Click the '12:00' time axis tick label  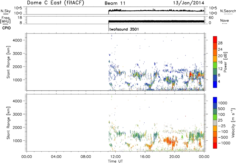115,157
